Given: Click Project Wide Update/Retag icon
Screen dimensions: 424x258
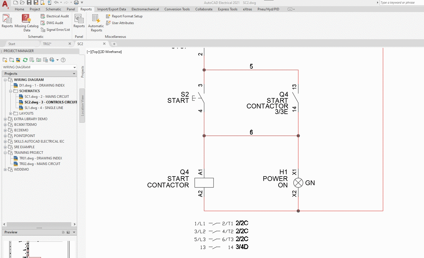Looking at the screenshot, I should tap(39, 60).
